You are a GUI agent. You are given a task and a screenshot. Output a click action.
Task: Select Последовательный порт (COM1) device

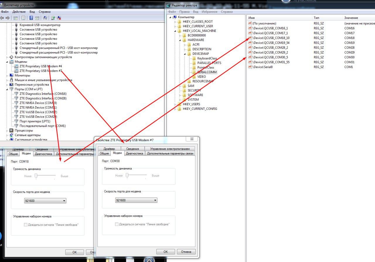43,126
